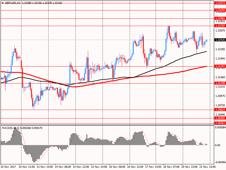Select the 1.30261 red level price label

[x=220, y=123]
